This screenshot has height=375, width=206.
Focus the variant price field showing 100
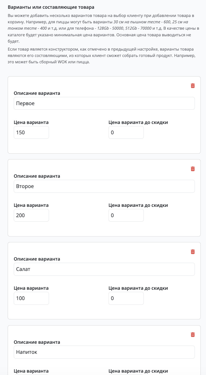click(x=31, y=298)
